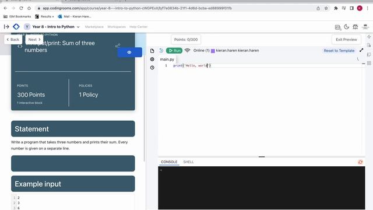Exit Preview mode
This screenshot has width=373, height=210.
pos(346,40)
